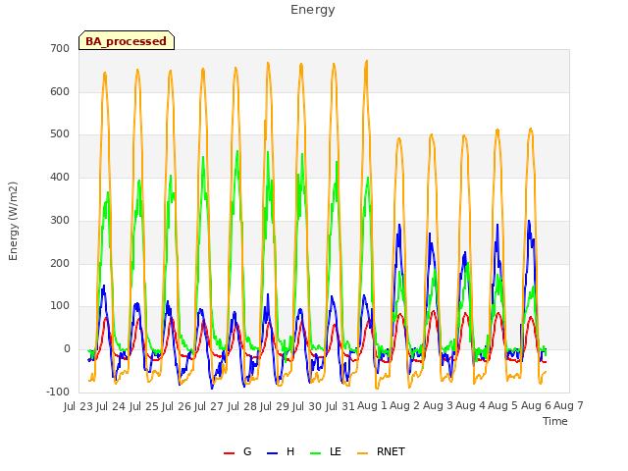Click the Jul 31 x-axis date
628x471 pixels.
pyautogui.click(x=340, y=406)
